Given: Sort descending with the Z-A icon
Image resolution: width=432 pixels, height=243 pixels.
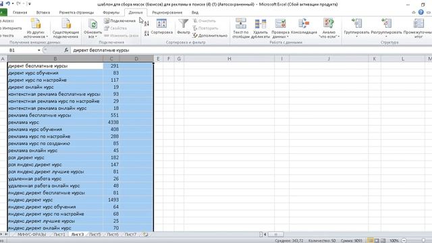Looking at the screenshot, I should pyautogui.click(x=146, y=33).
